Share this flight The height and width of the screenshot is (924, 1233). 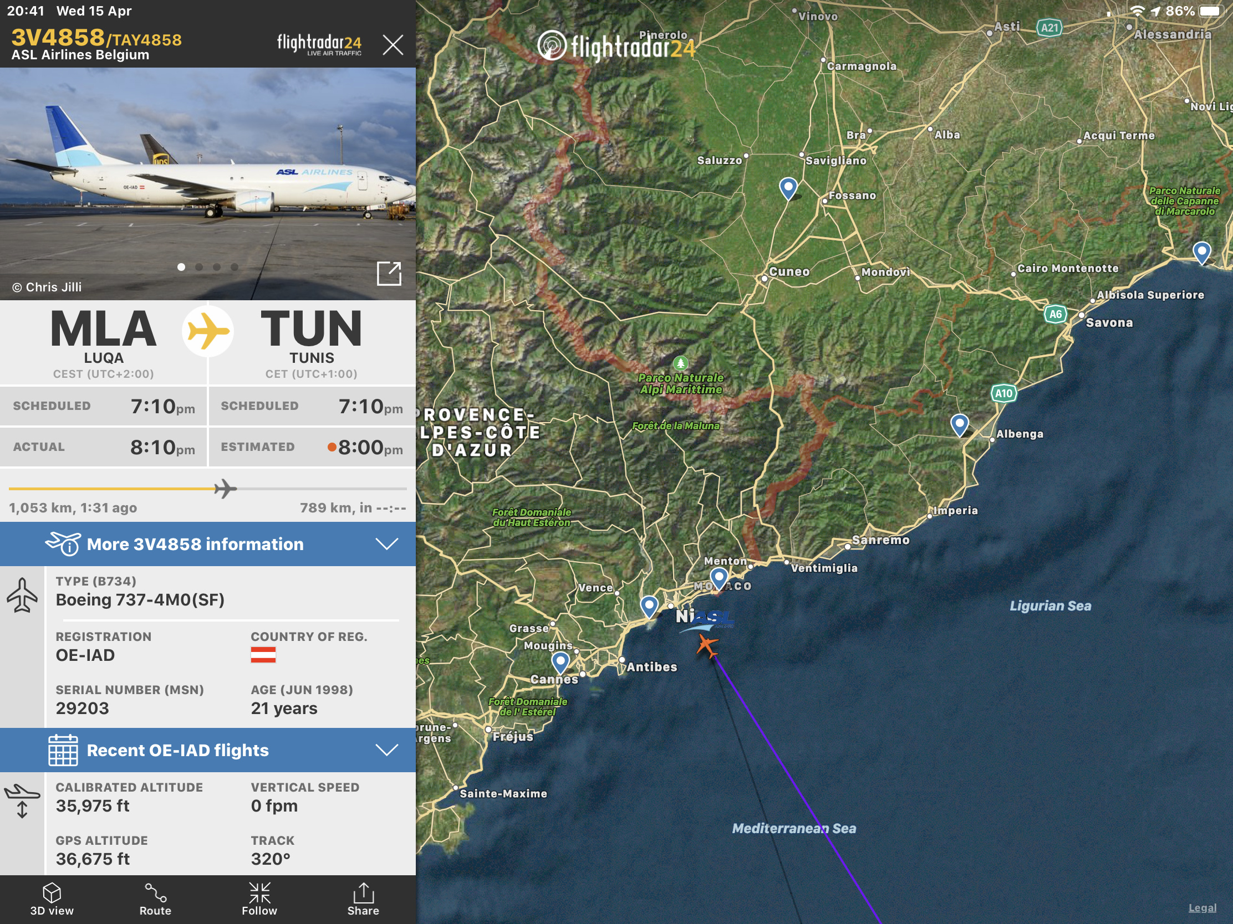pos(363,899)
